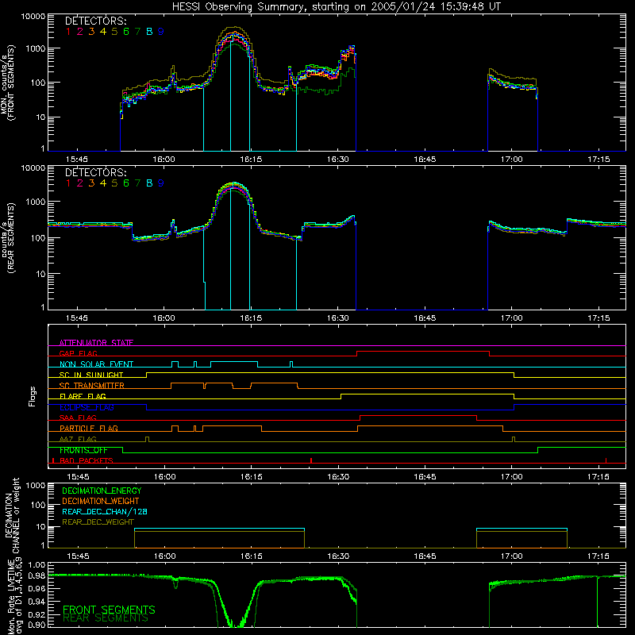The image size is (635, 635).
Task: Select detector 2 legend number in rear segments plot
Action: point(80,183)
